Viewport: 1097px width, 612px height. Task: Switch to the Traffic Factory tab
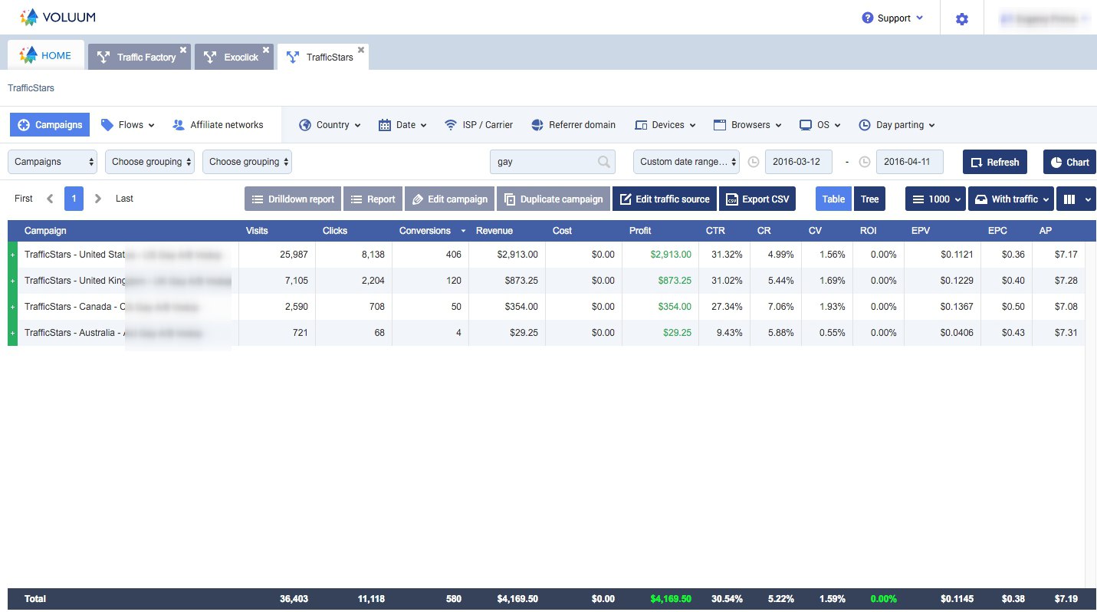138,57
